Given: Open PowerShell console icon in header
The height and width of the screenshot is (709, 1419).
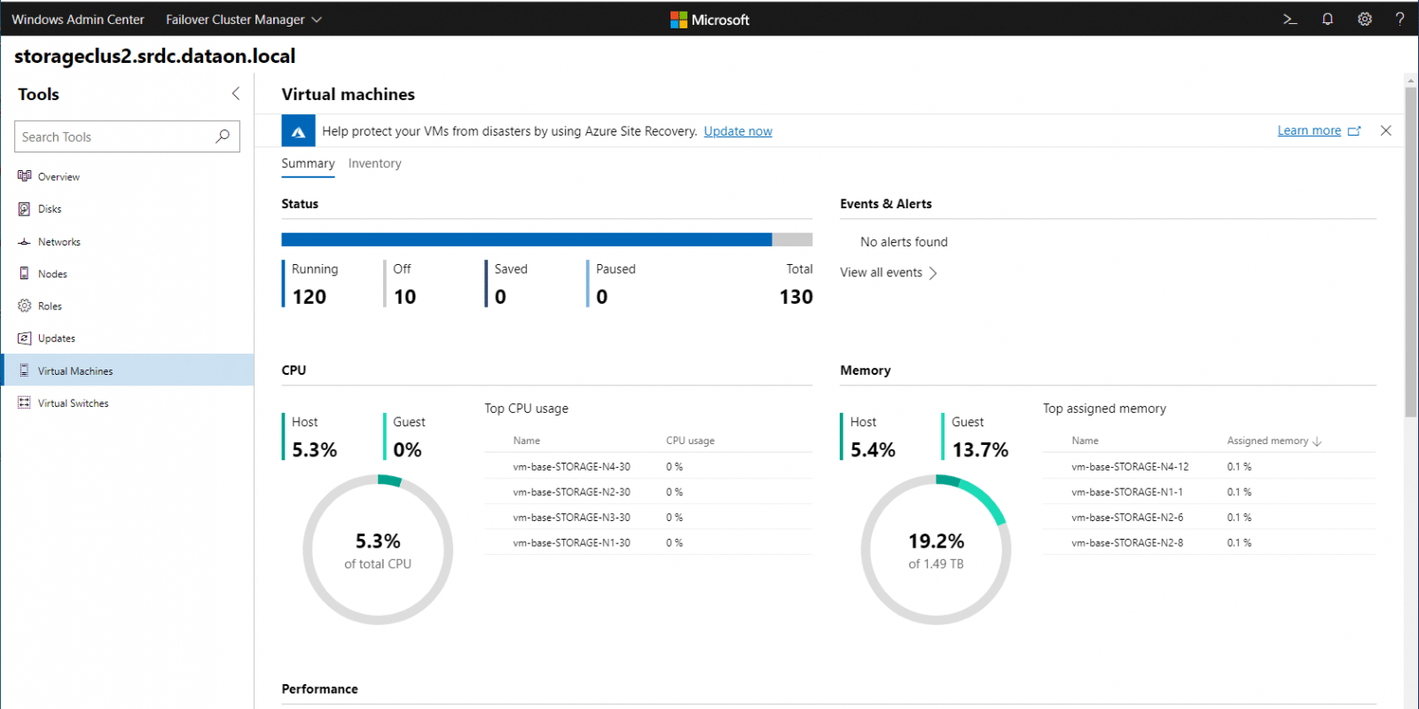Looking at the screenshot, I should (1290, 19).
